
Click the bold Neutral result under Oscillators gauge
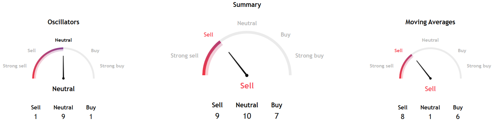63,89
